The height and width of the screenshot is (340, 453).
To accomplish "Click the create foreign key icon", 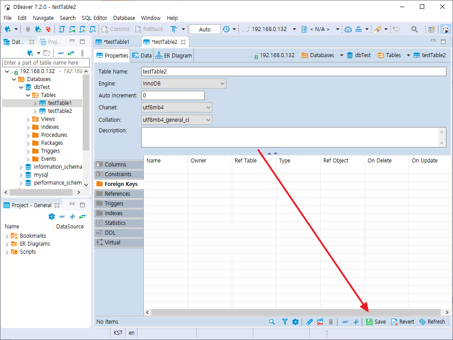I will tap(320, 322).
